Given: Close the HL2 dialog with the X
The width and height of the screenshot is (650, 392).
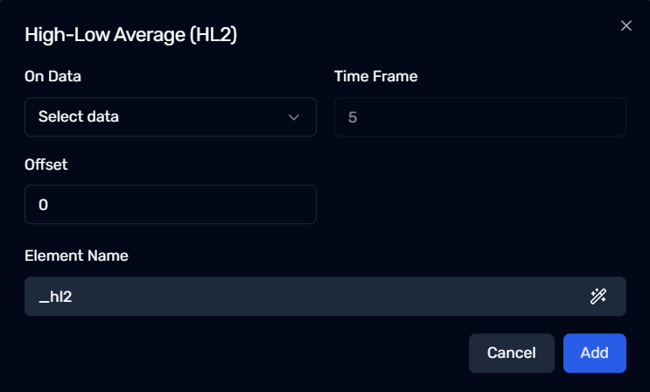Looking at the screenshot, I should 626,25.
